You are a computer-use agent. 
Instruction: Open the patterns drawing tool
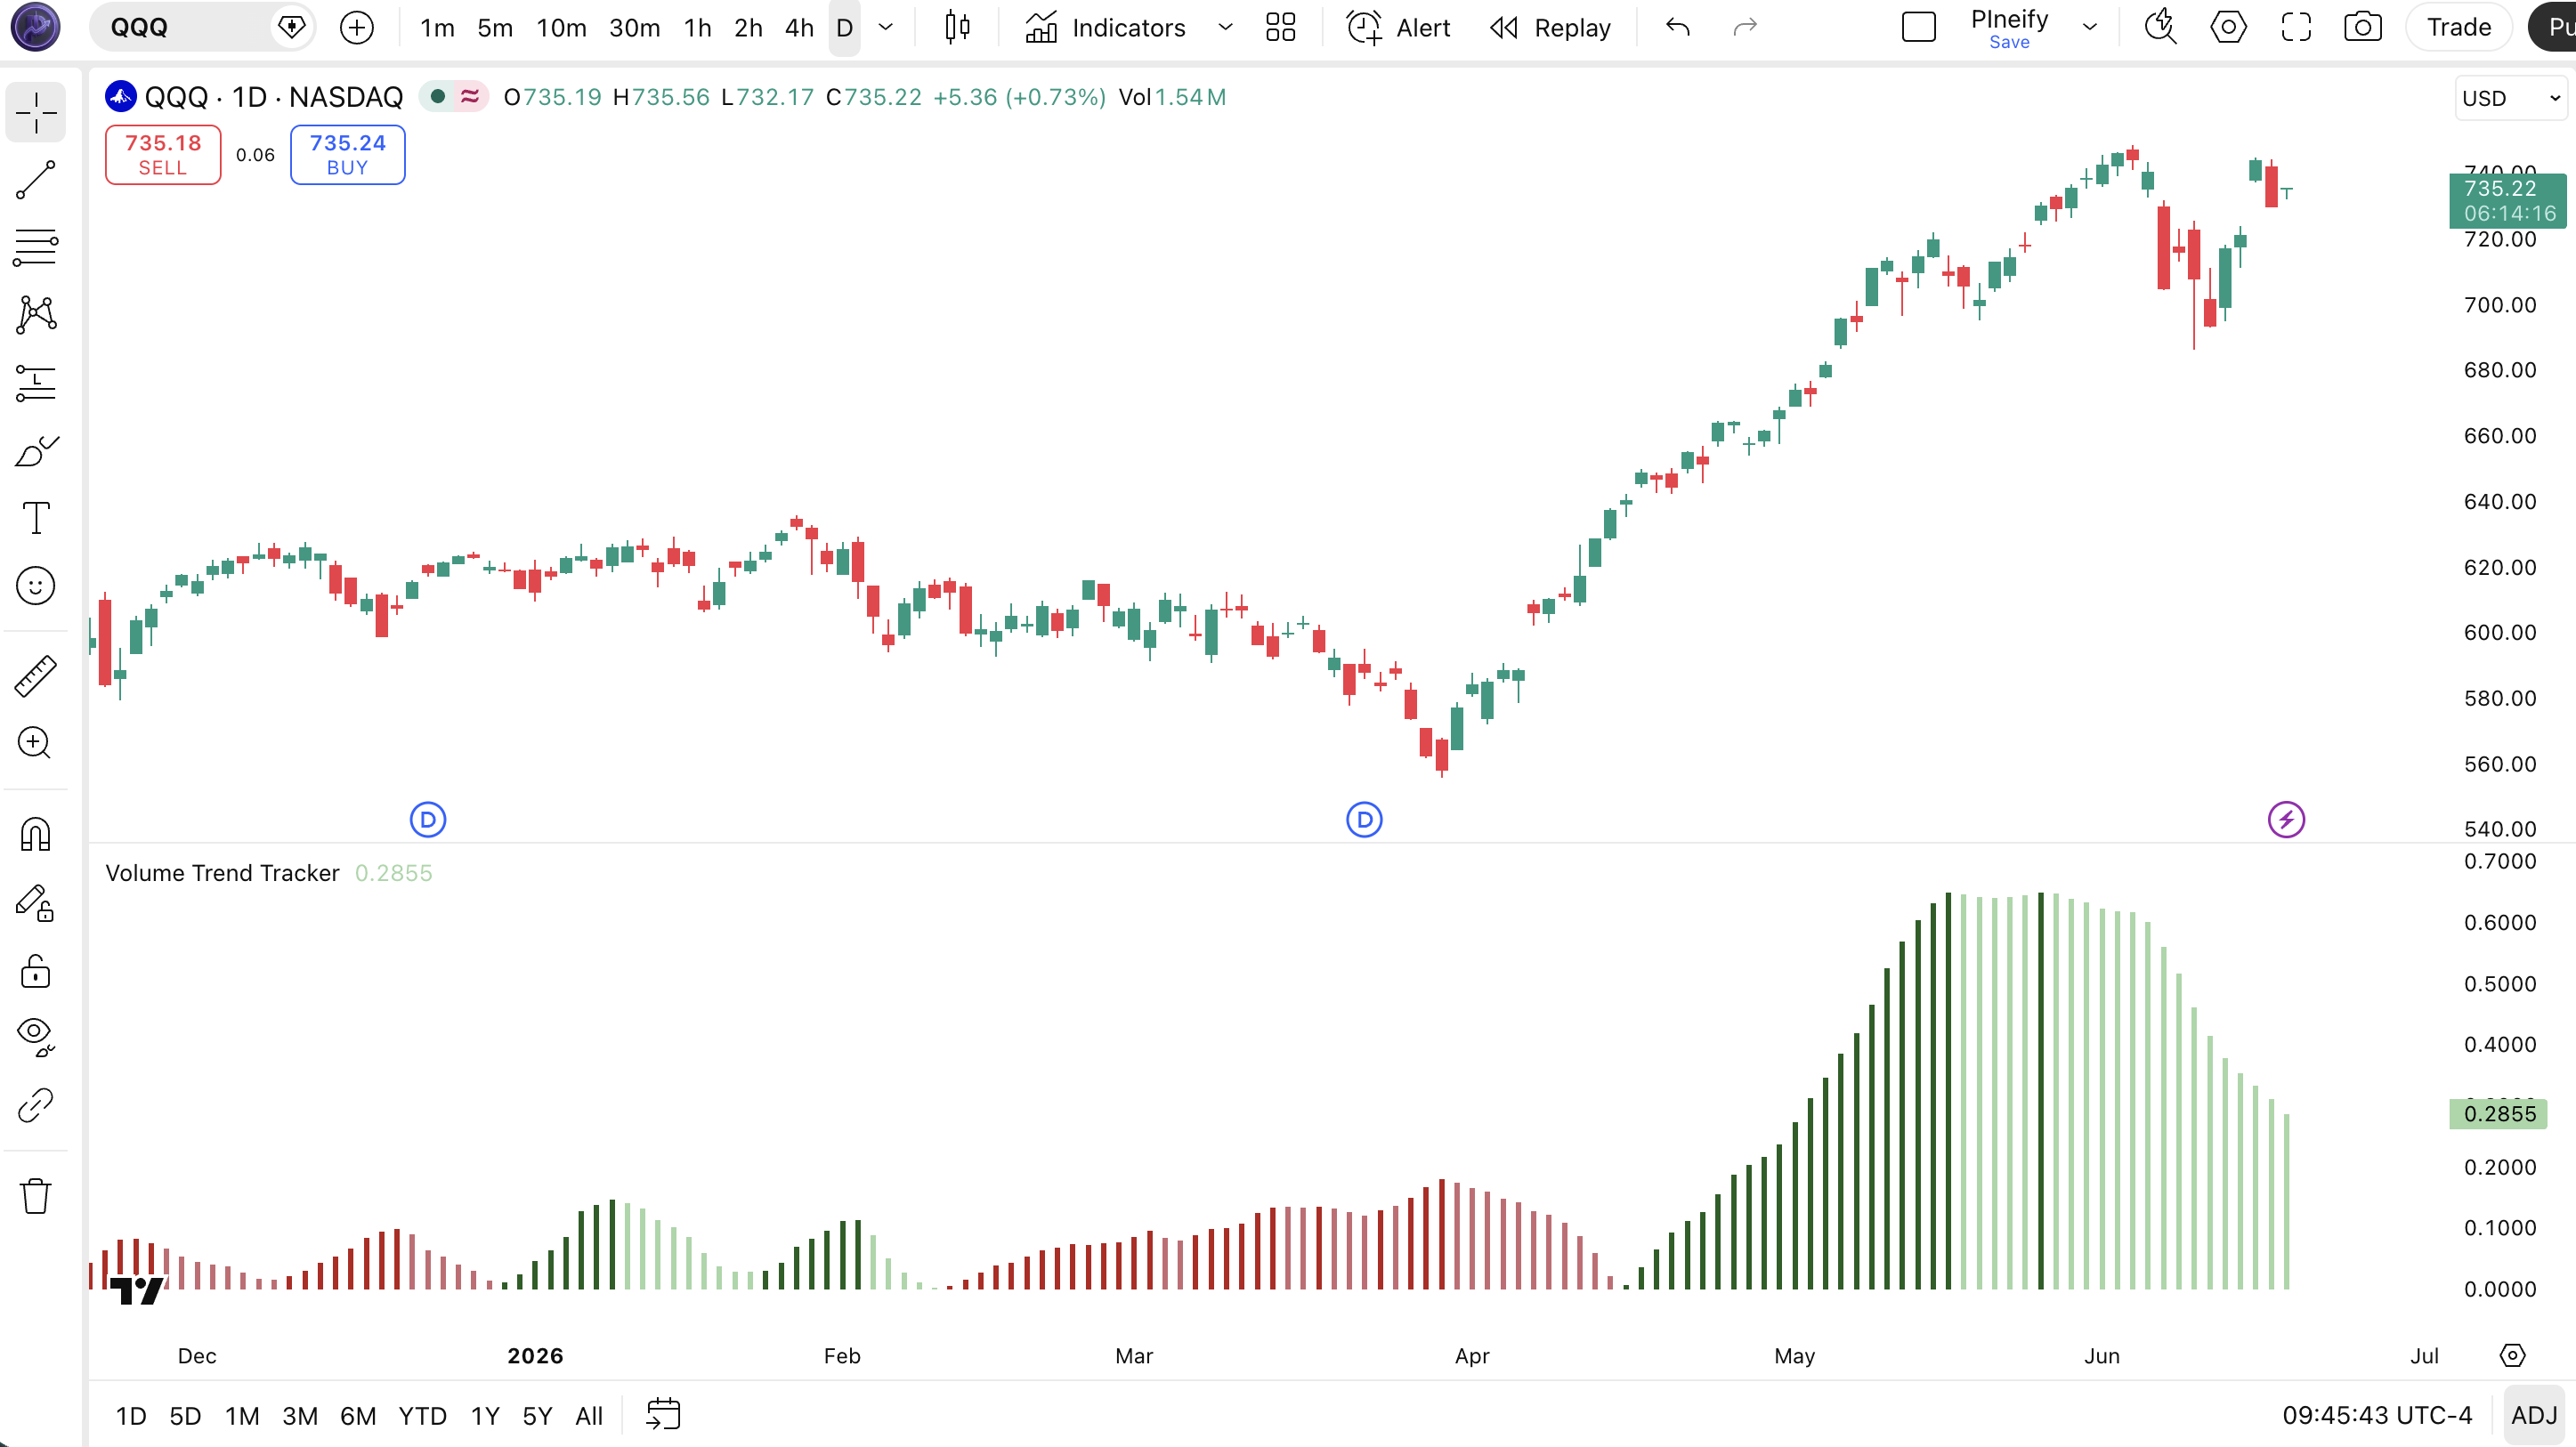(36, 315)
